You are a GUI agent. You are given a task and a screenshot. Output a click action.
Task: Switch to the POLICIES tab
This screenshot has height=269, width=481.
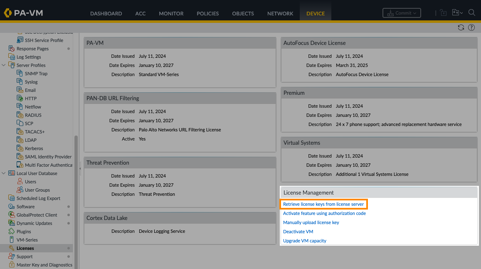tap(207, 13)
